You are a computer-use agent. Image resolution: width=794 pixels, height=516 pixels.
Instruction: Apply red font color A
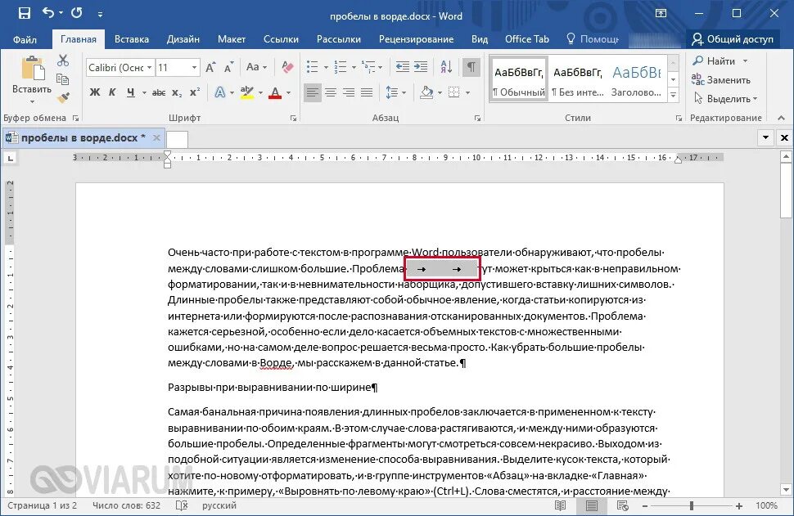pyautogui.click(x=275, y=92)
